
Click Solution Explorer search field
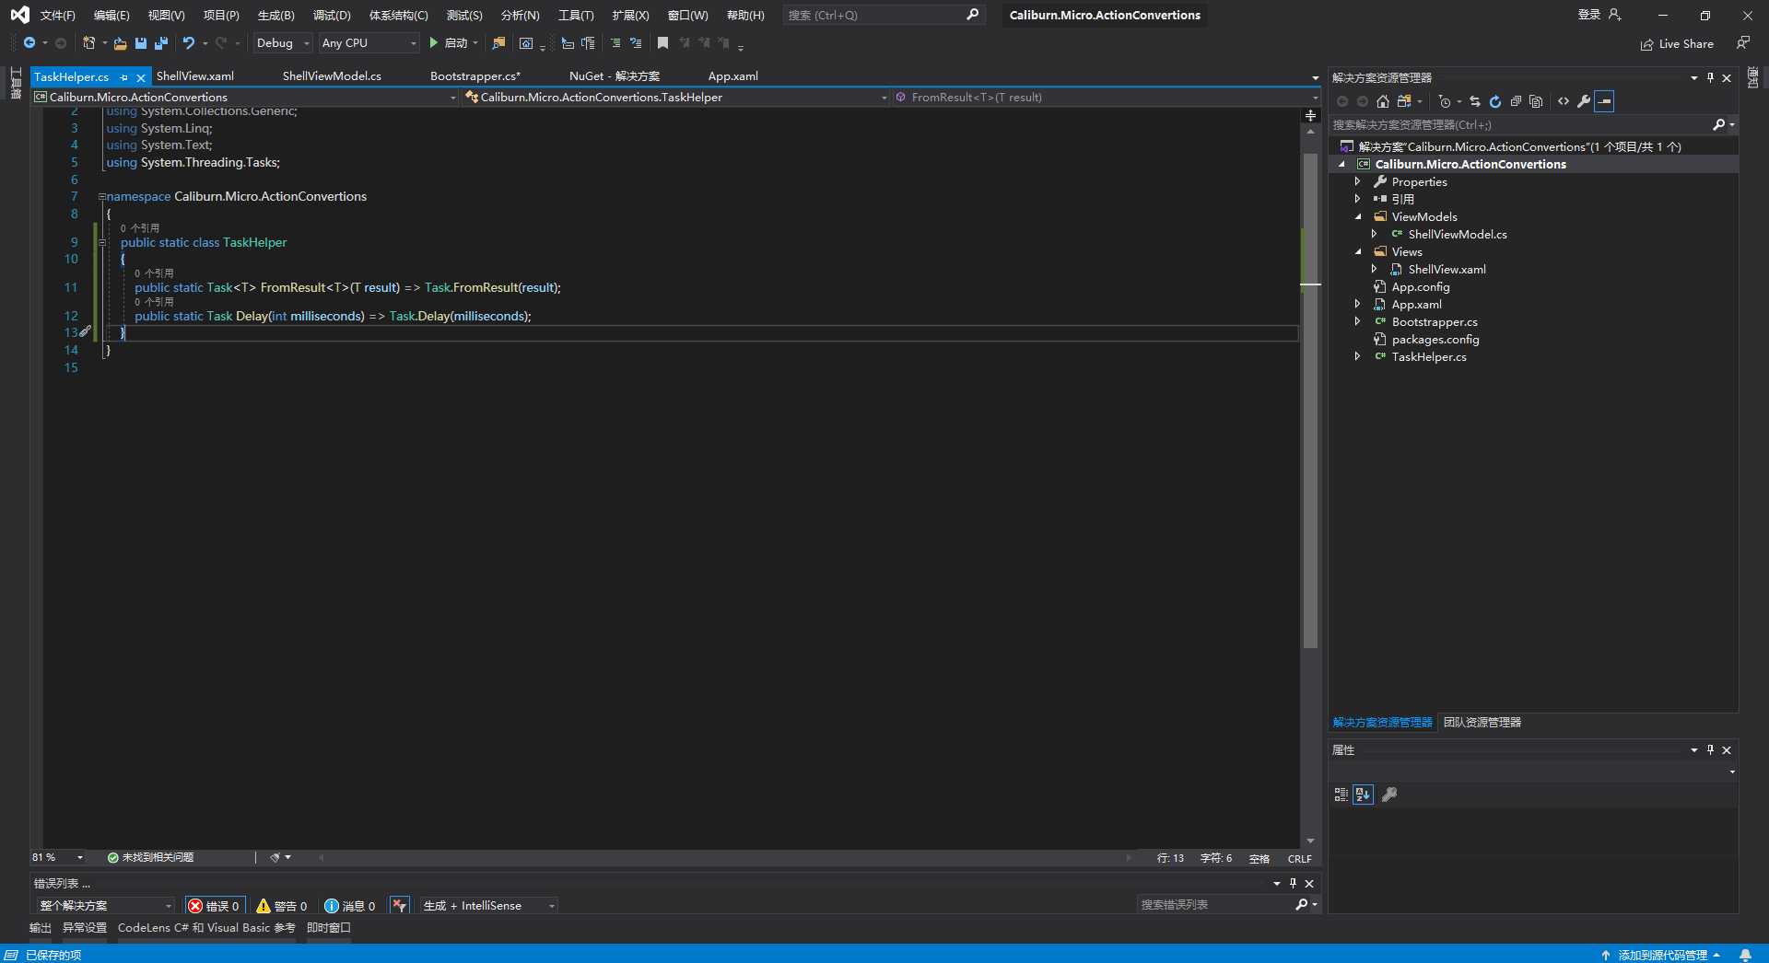pos(1534,125)
